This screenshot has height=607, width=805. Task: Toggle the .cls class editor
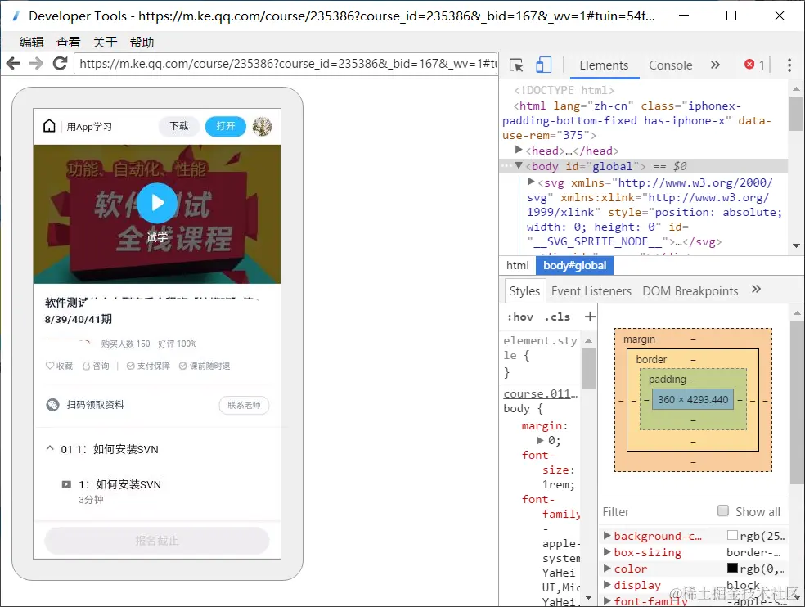coord(557,317)
